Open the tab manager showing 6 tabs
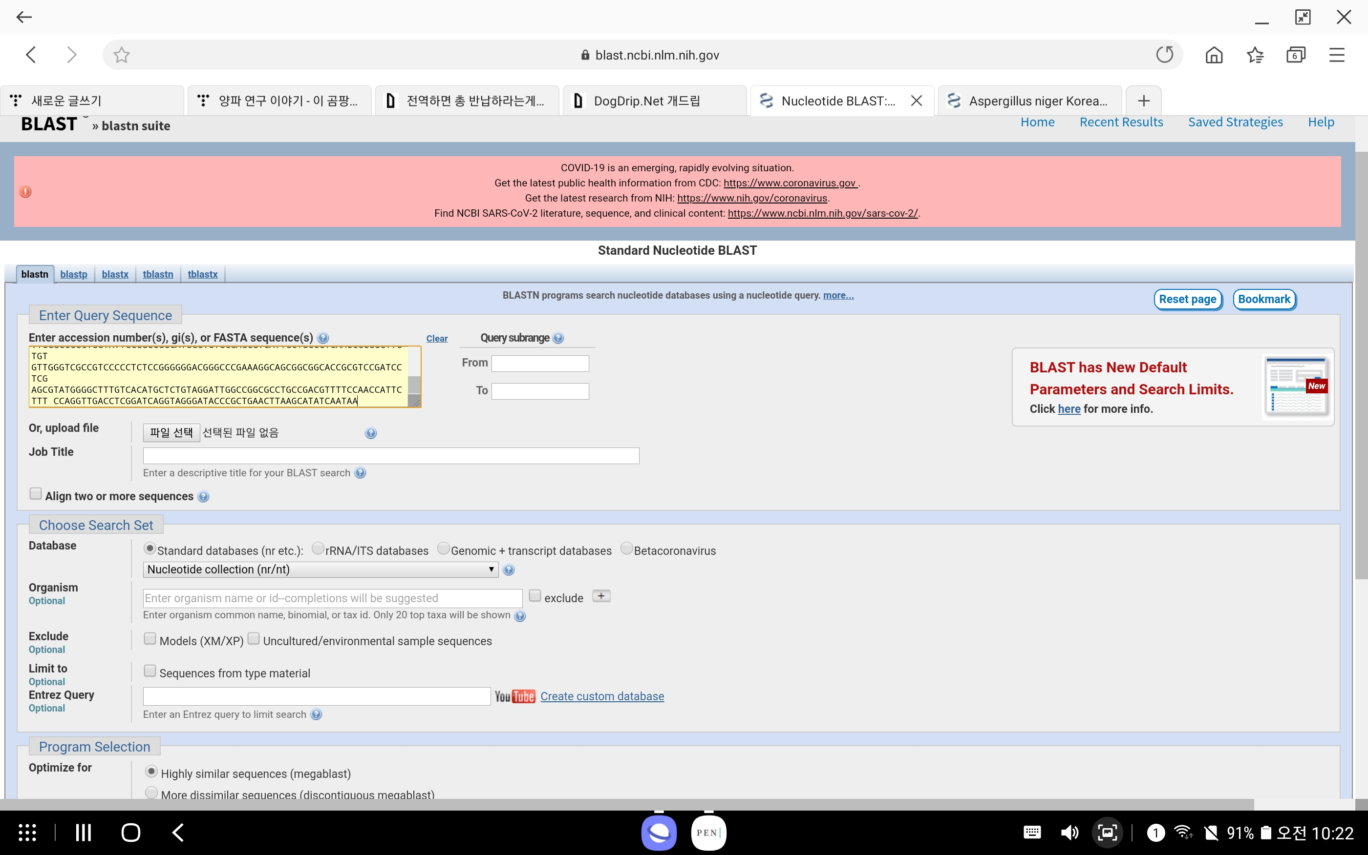The width and height of the screenshot is (1368, 855). click(1295, 55)
